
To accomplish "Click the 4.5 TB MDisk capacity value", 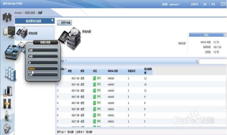I will point(216,42).
